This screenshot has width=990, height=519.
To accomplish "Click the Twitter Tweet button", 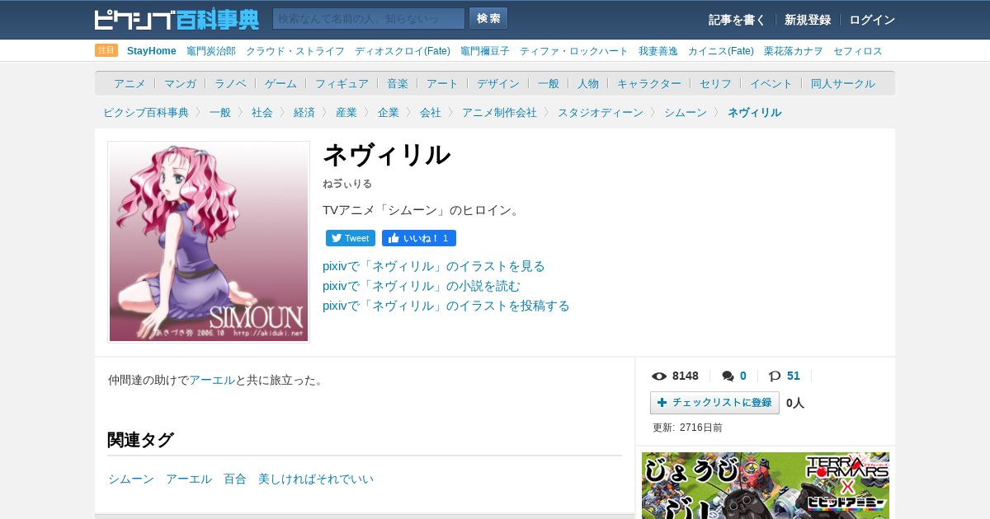I will pyautogui.click(x=351, y=238).
